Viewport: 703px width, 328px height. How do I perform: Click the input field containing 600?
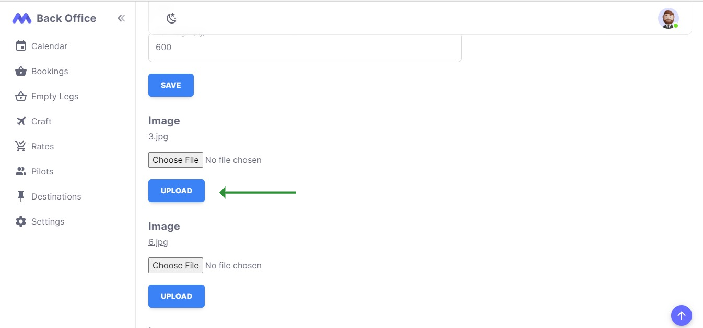click(x=304, y=48)
